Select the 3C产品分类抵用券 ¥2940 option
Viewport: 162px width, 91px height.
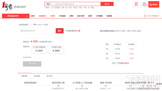(39, 49)
